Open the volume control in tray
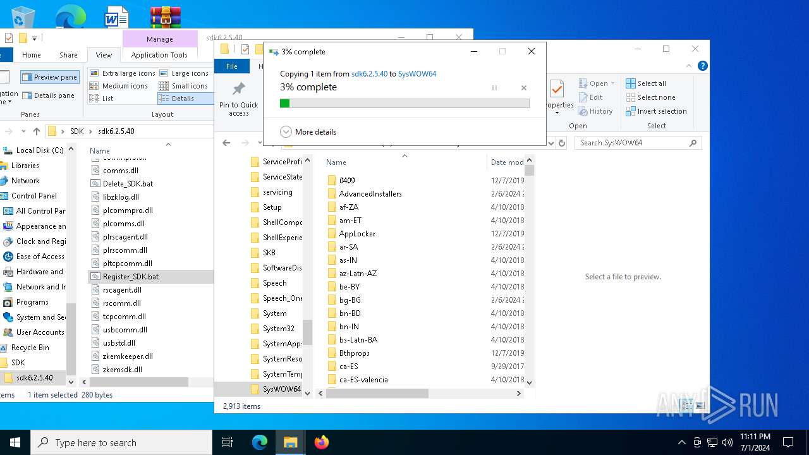Viewport: 809px width, 455px height. click(x=727, y=442)
